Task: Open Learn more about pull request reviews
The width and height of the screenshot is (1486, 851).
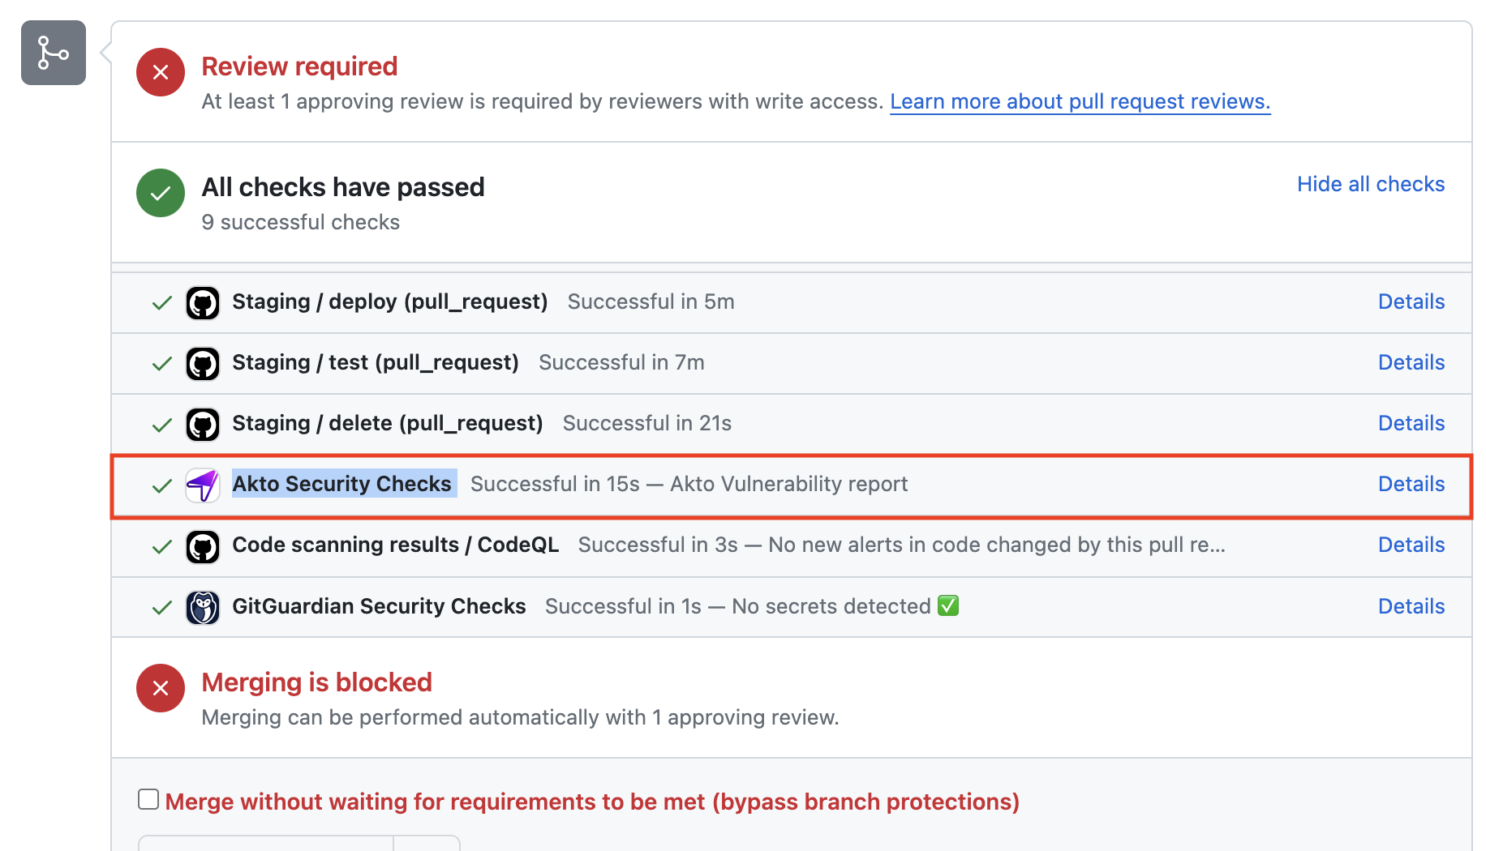Action: pos(1080,101)
